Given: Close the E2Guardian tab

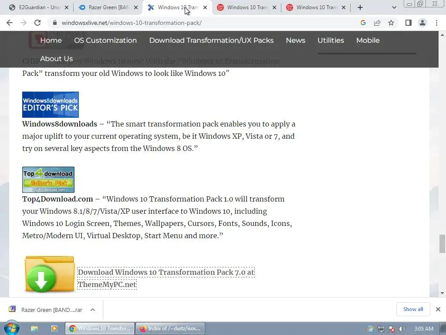Looking at the screenshot, I should (67, 7).
